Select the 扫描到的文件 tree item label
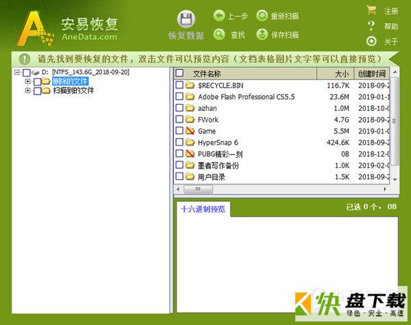 point(73,90)
